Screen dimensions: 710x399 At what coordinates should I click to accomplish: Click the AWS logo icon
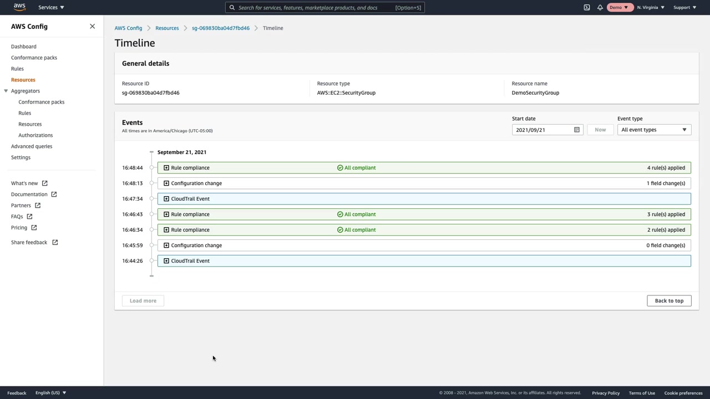pyautogui.click(x=19, y=7)
